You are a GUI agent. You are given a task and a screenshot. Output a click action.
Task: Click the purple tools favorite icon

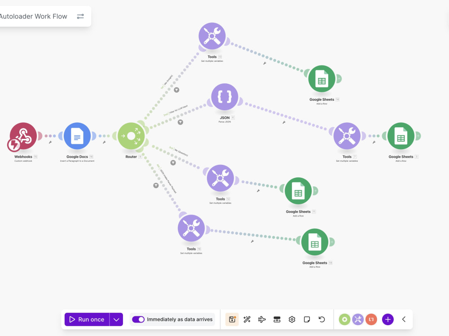(358, 319)
